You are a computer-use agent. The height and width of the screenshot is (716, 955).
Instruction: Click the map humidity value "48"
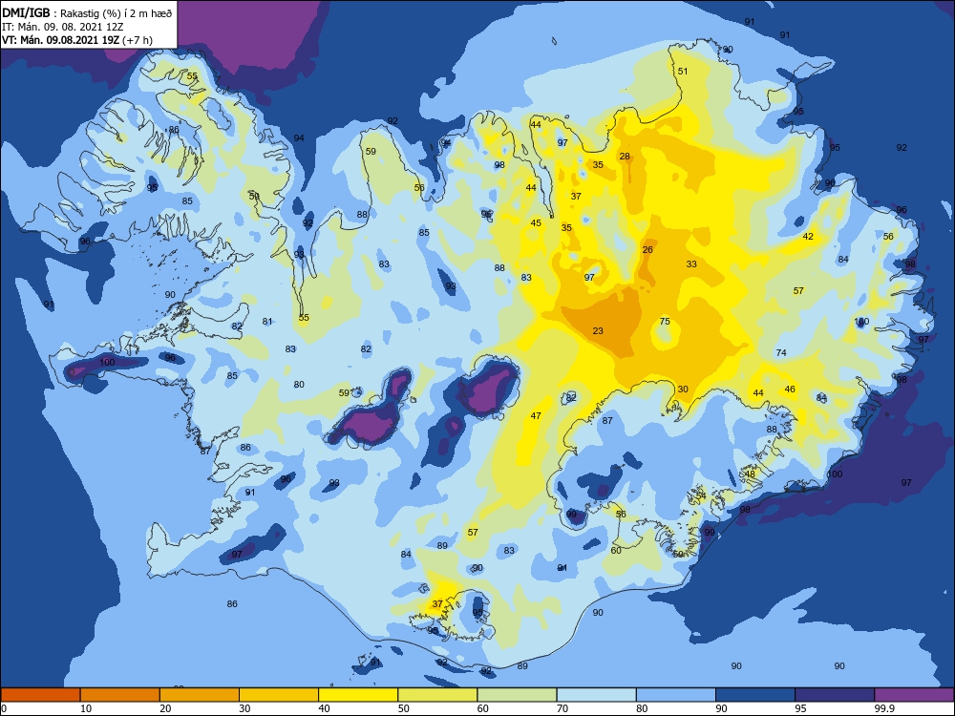coord(751,474)
